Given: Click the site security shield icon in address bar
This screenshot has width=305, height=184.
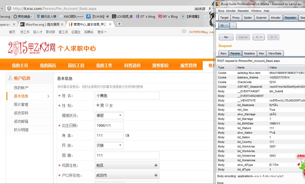Looking at the screenshot, I should pyautogui.click(x=9, y=8).
